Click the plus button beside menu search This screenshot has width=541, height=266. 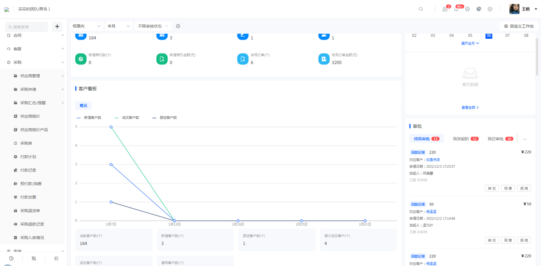[57, 27]
